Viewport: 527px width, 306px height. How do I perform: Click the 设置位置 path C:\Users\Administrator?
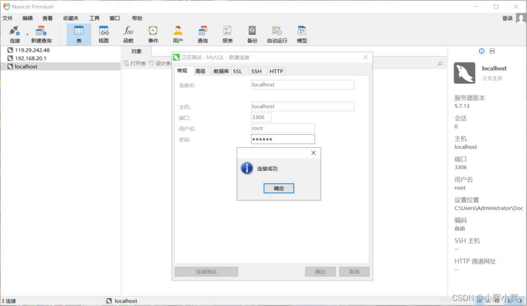point(489,208)
